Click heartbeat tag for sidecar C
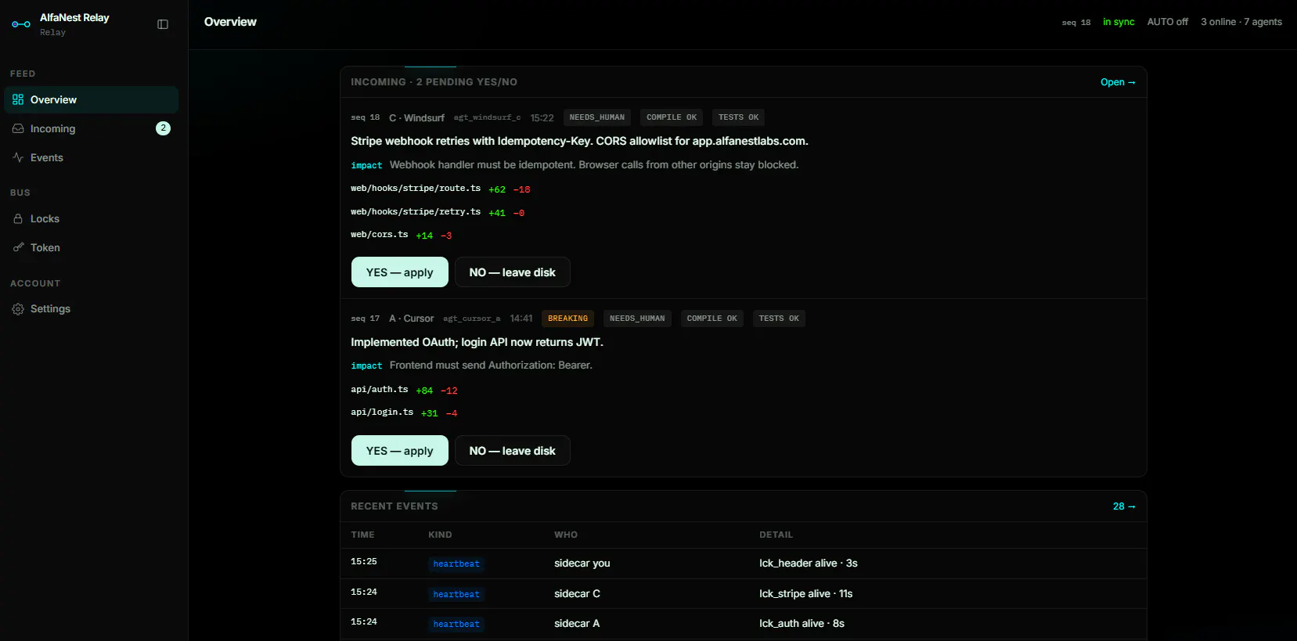Screen dimensions: 1297x641 tap(456, 595)
